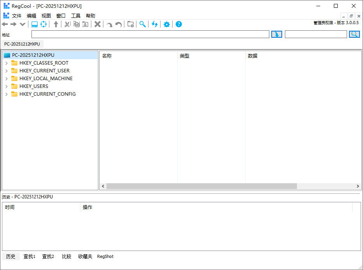Viewport: 363px width, 270px height.
Task: Click inside the 地址 address input field
Action: click(x=150, y=34)
